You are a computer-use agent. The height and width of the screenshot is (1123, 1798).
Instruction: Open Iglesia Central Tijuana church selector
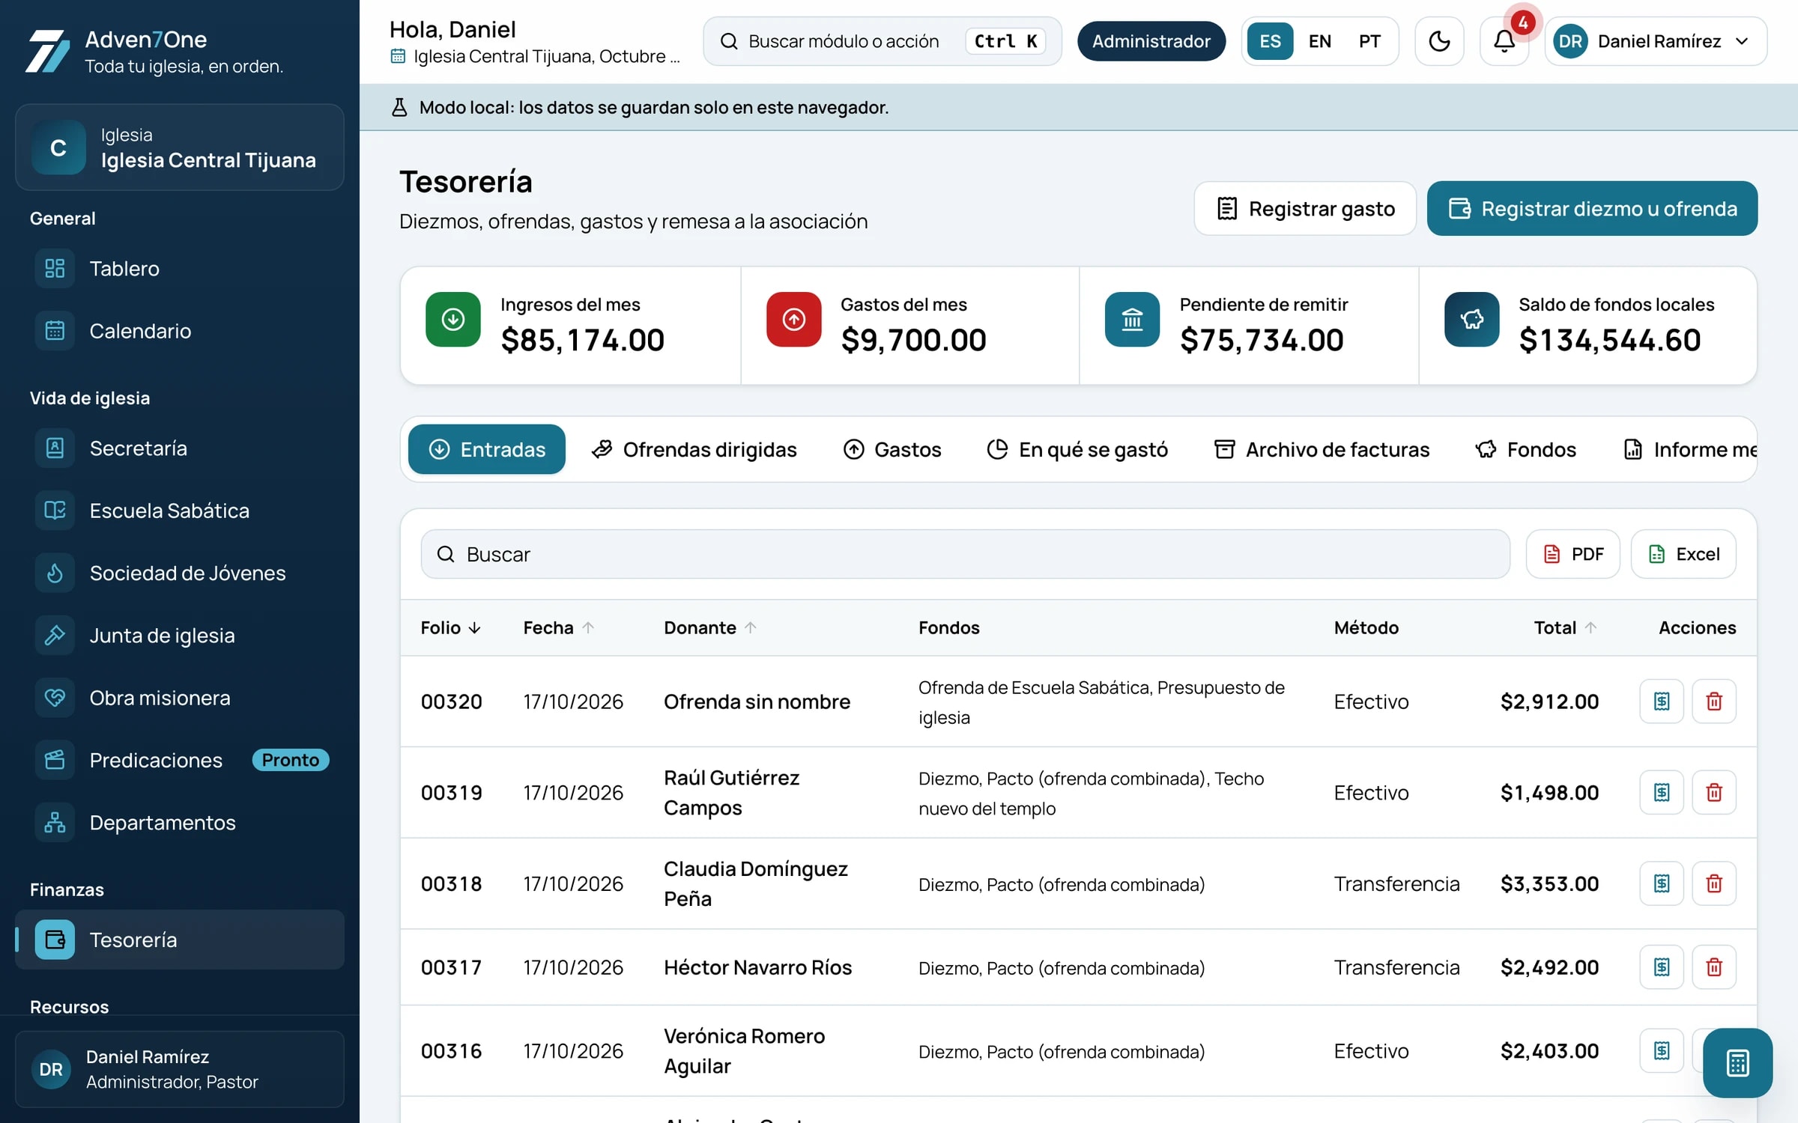(x=180, y=147)
